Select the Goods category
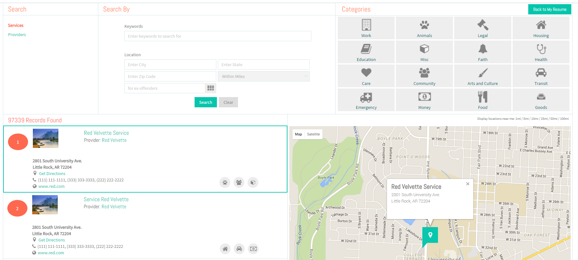 pyautogui.click(x=541, y=100)
